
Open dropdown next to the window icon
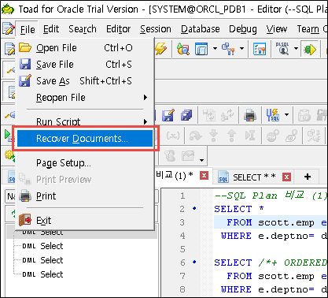(215, 49)
